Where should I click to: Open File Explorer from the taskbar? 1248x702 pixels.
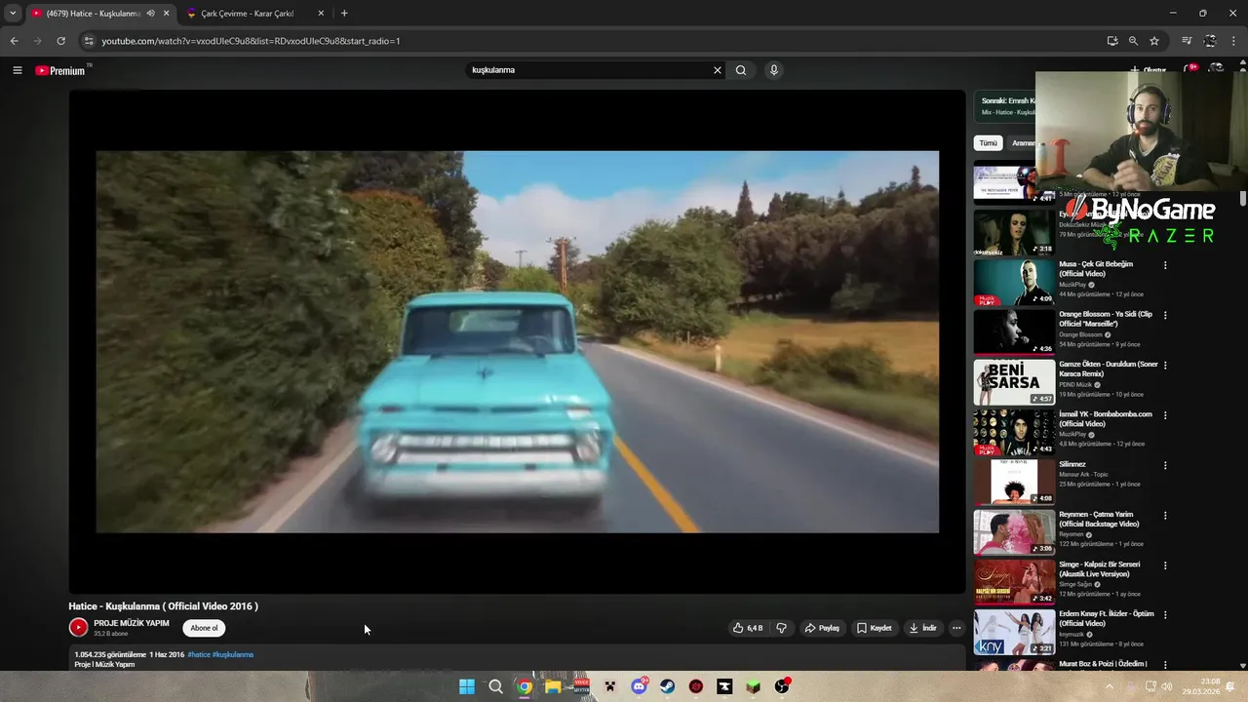553,686
